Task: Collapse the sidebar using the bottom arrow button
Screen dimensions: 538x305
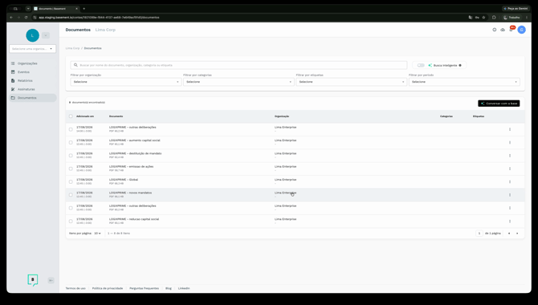Action: coord(51,280)
